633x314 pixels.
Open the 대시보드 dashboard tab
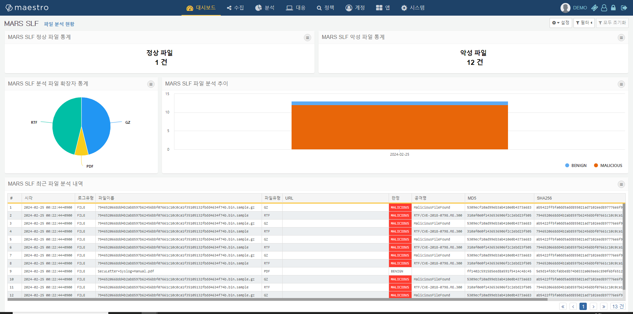[201, 8]
